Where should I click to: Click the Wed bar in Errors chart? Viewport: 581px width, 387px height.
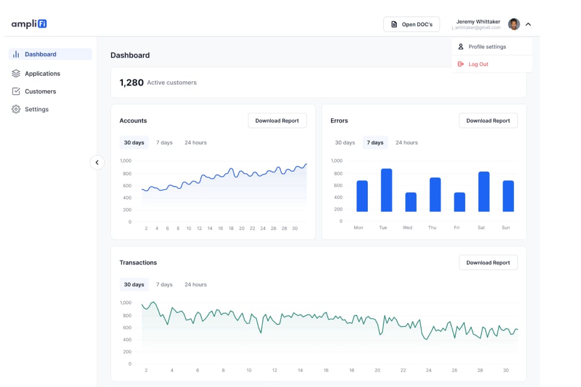410,202
